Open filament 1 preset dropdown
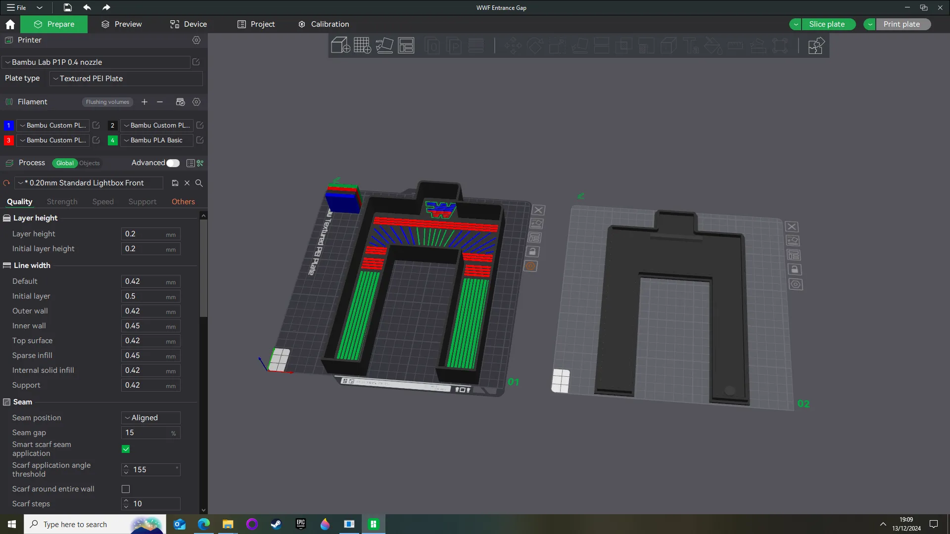Screen dimensions: 950x534 (53, 126)
